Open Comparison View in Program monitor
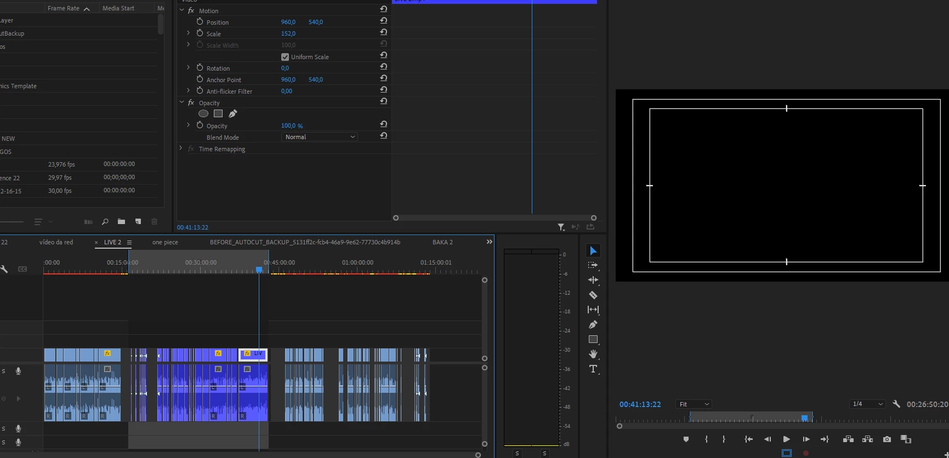Viewport: 949px width, 458px height. pyautogui.click(x=906, y=439)
